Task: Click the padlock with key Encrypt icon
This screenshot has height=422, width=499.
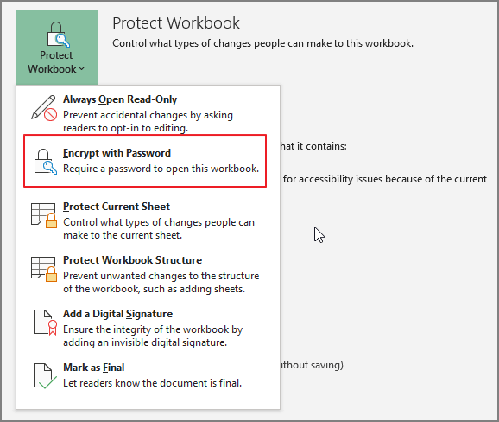Action: [x=45, y=162]
